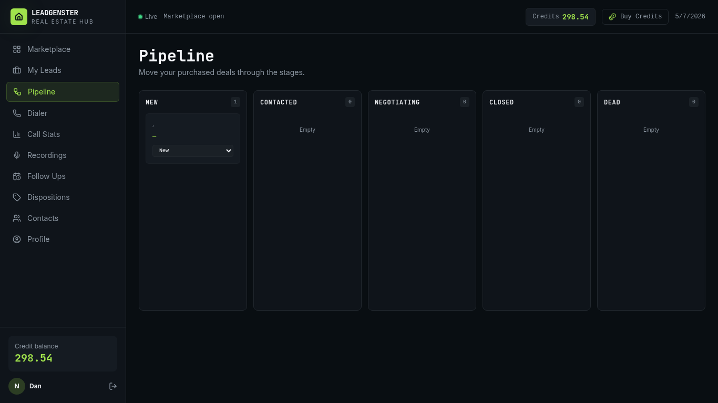Click the NEW column count badge
This screenshot has height=403, width=718.
pyautogui.click(x=235, y=102)
